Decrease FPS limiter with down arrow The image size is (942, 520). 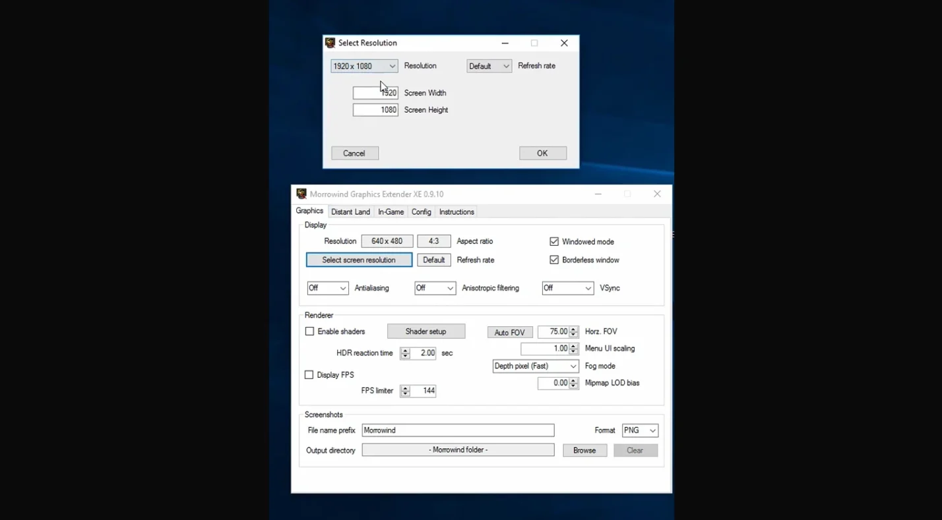coord(405,393)
